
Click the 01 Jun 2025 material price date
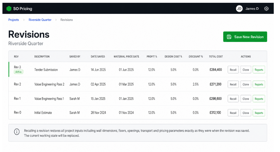(126, 70)
